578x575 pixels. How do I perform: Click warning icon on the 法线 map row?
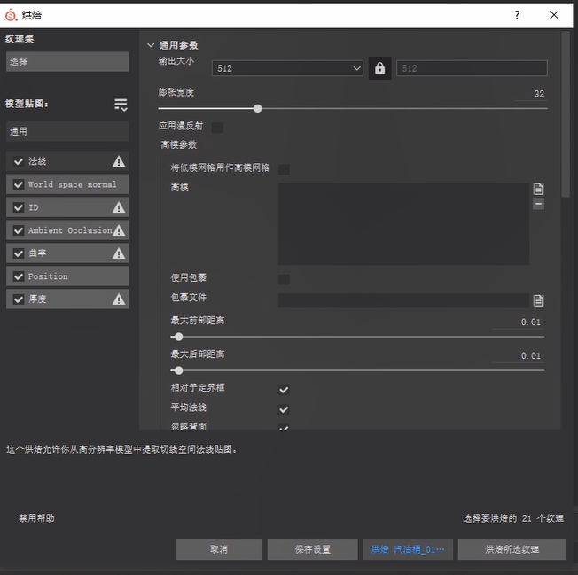(x=119, y=161)
